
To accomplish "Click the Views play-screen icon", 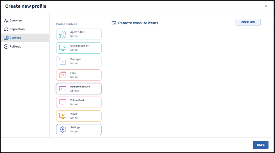I will pos(63,116).
